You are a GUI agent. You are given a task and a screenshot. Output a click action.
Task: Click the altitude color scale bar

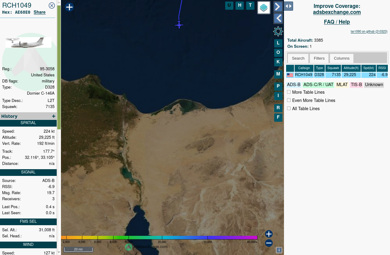[x=159, y=238]
